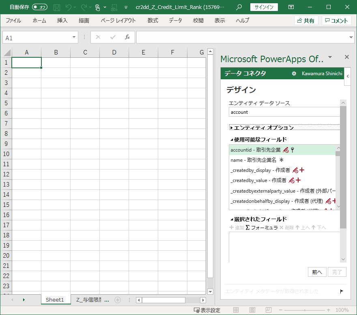Open the ヘルプ tab

click(243, 21)
